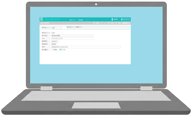Enable the 得意先 checkbox
Image resolution: width=192 pixels, height=116 pixels.
point(52,50)
